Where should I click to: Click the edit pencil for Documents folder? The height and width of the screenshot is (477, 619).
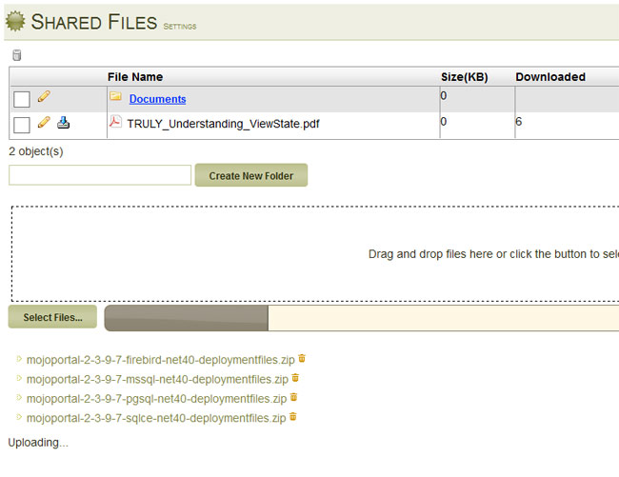tap(43, 97)
